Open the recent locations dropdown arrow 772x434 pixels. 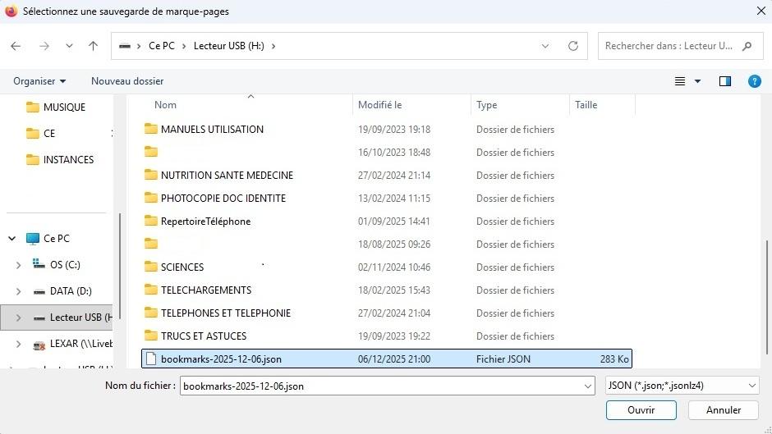[69, 46]
